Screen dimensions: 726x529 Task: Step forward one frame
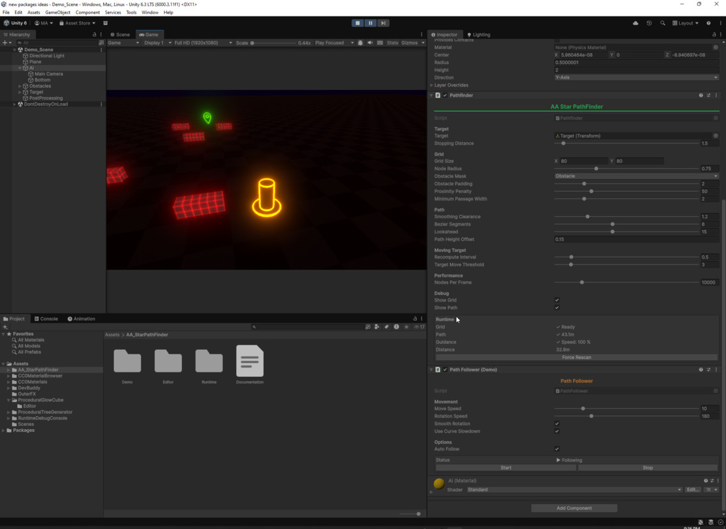(x=383, y=23)
